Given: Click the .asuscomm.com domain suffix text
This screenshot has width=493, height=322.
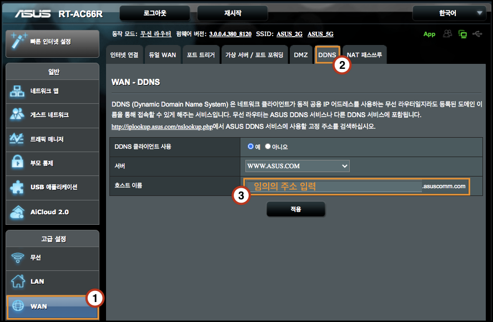Looking at the screenshot, I should 444,186.
